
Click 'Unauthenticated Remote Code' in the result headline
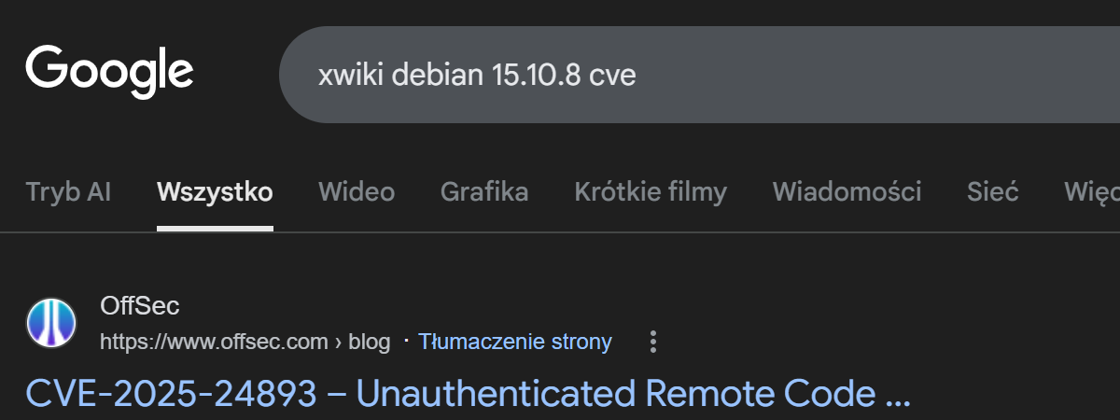click(616, 394)
